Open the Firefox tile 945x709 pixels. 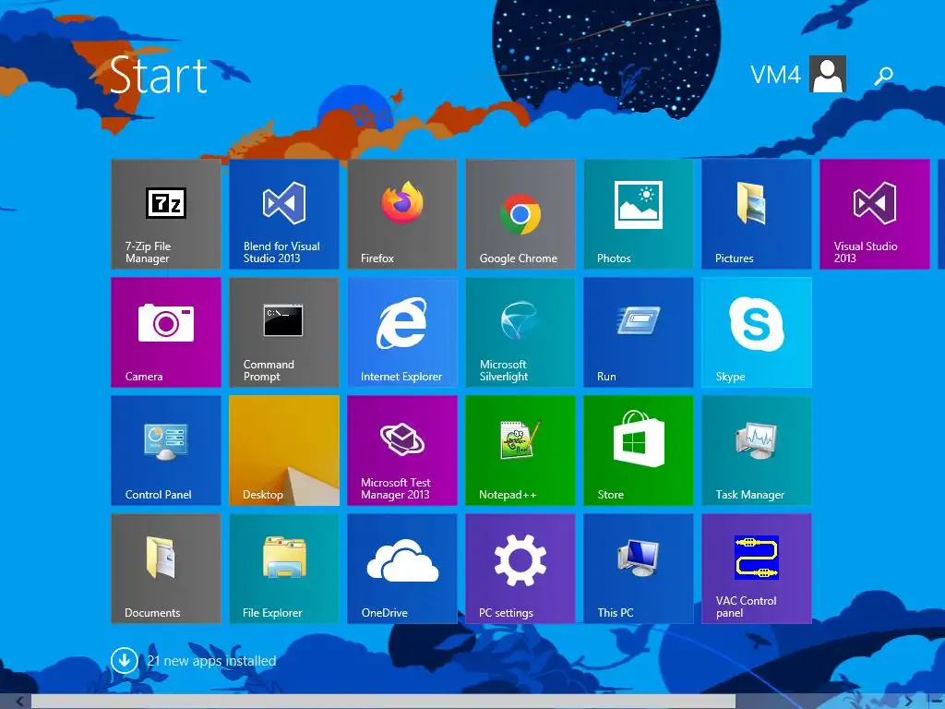click(x=402, y=214)
